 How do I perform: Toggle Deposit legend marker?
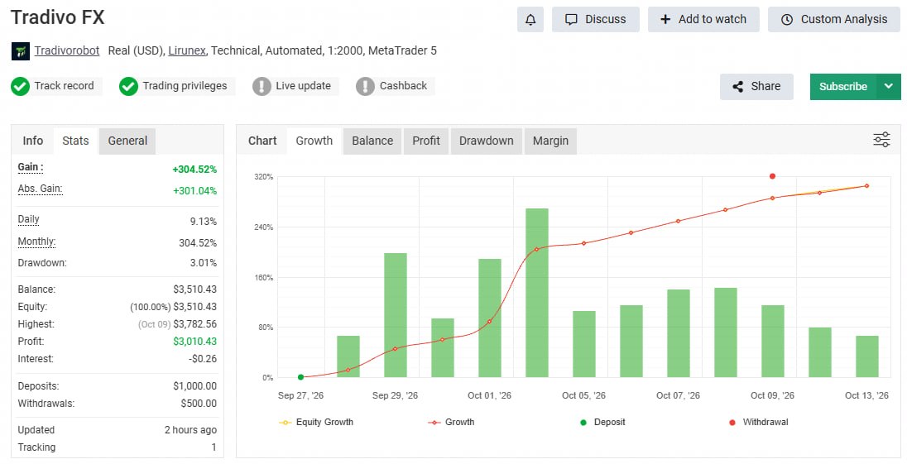[602, 423]
